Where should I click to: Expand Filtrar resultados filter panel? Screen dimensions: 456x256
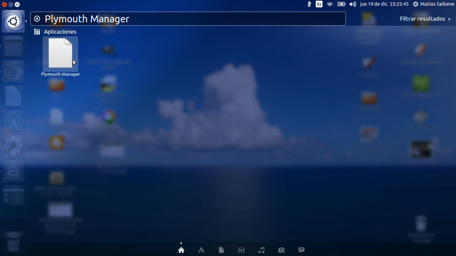click(425, 19)
